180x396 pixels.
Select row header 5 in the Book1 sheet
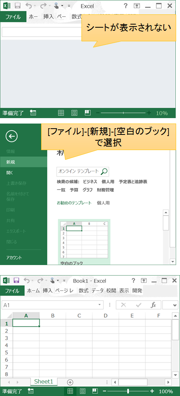pos(7,352)
